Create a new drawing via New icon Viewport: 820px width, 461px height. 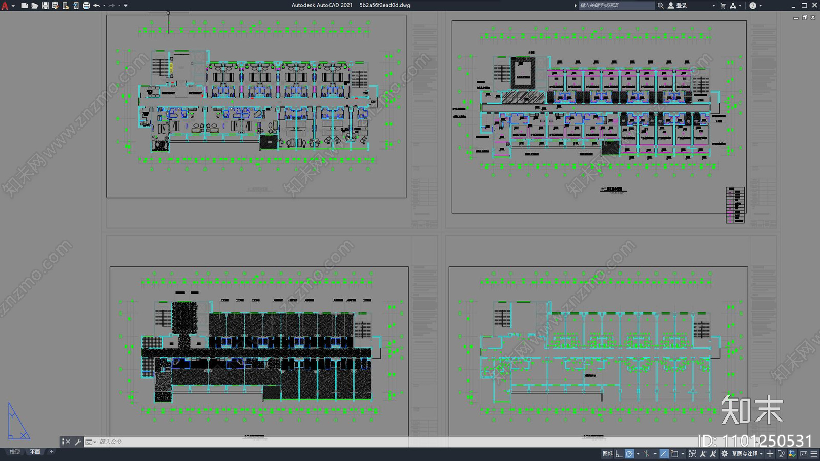pyautogui.click(x=25, y=5)
